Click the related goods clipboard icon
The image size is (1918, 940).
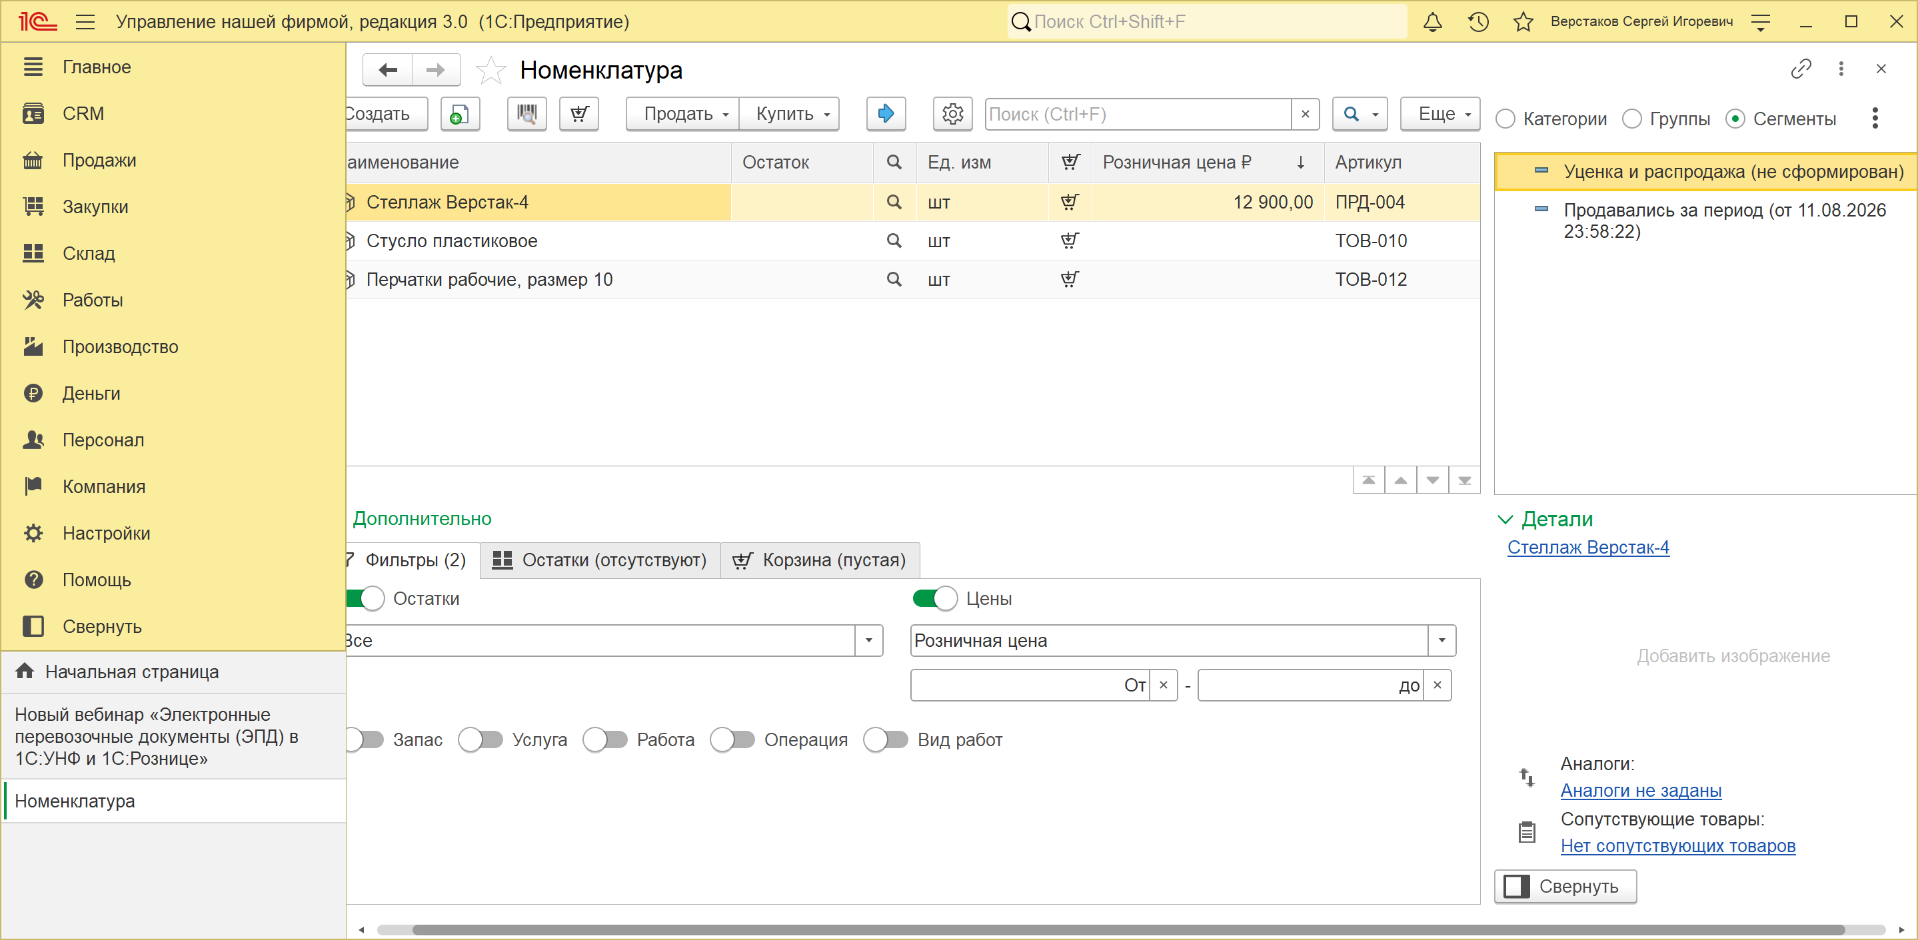point(1526,832)
